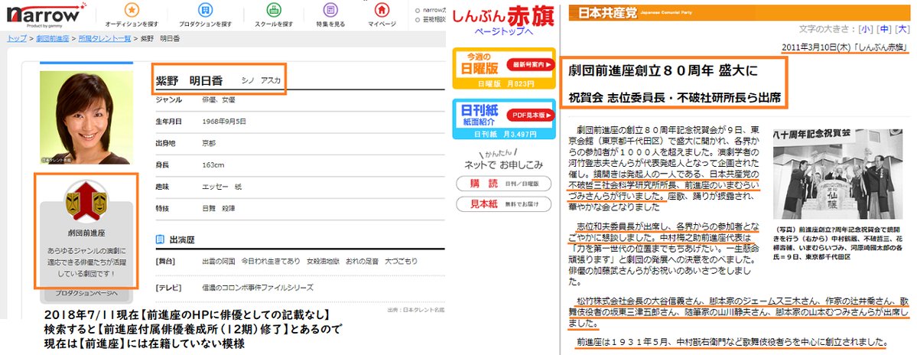Click the 出身地 京都 row
This screenshot has width=917, height=355.
click(300, 143)
